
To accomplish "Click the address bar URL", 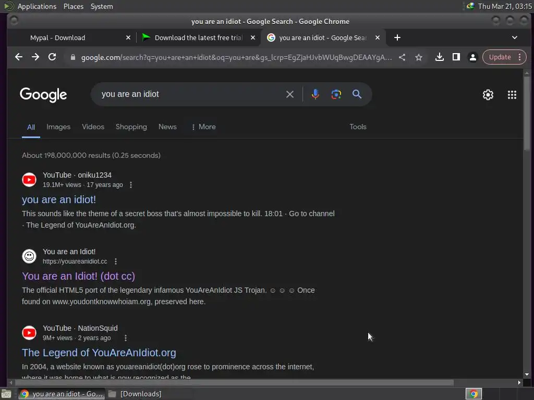I will point(236,57).
